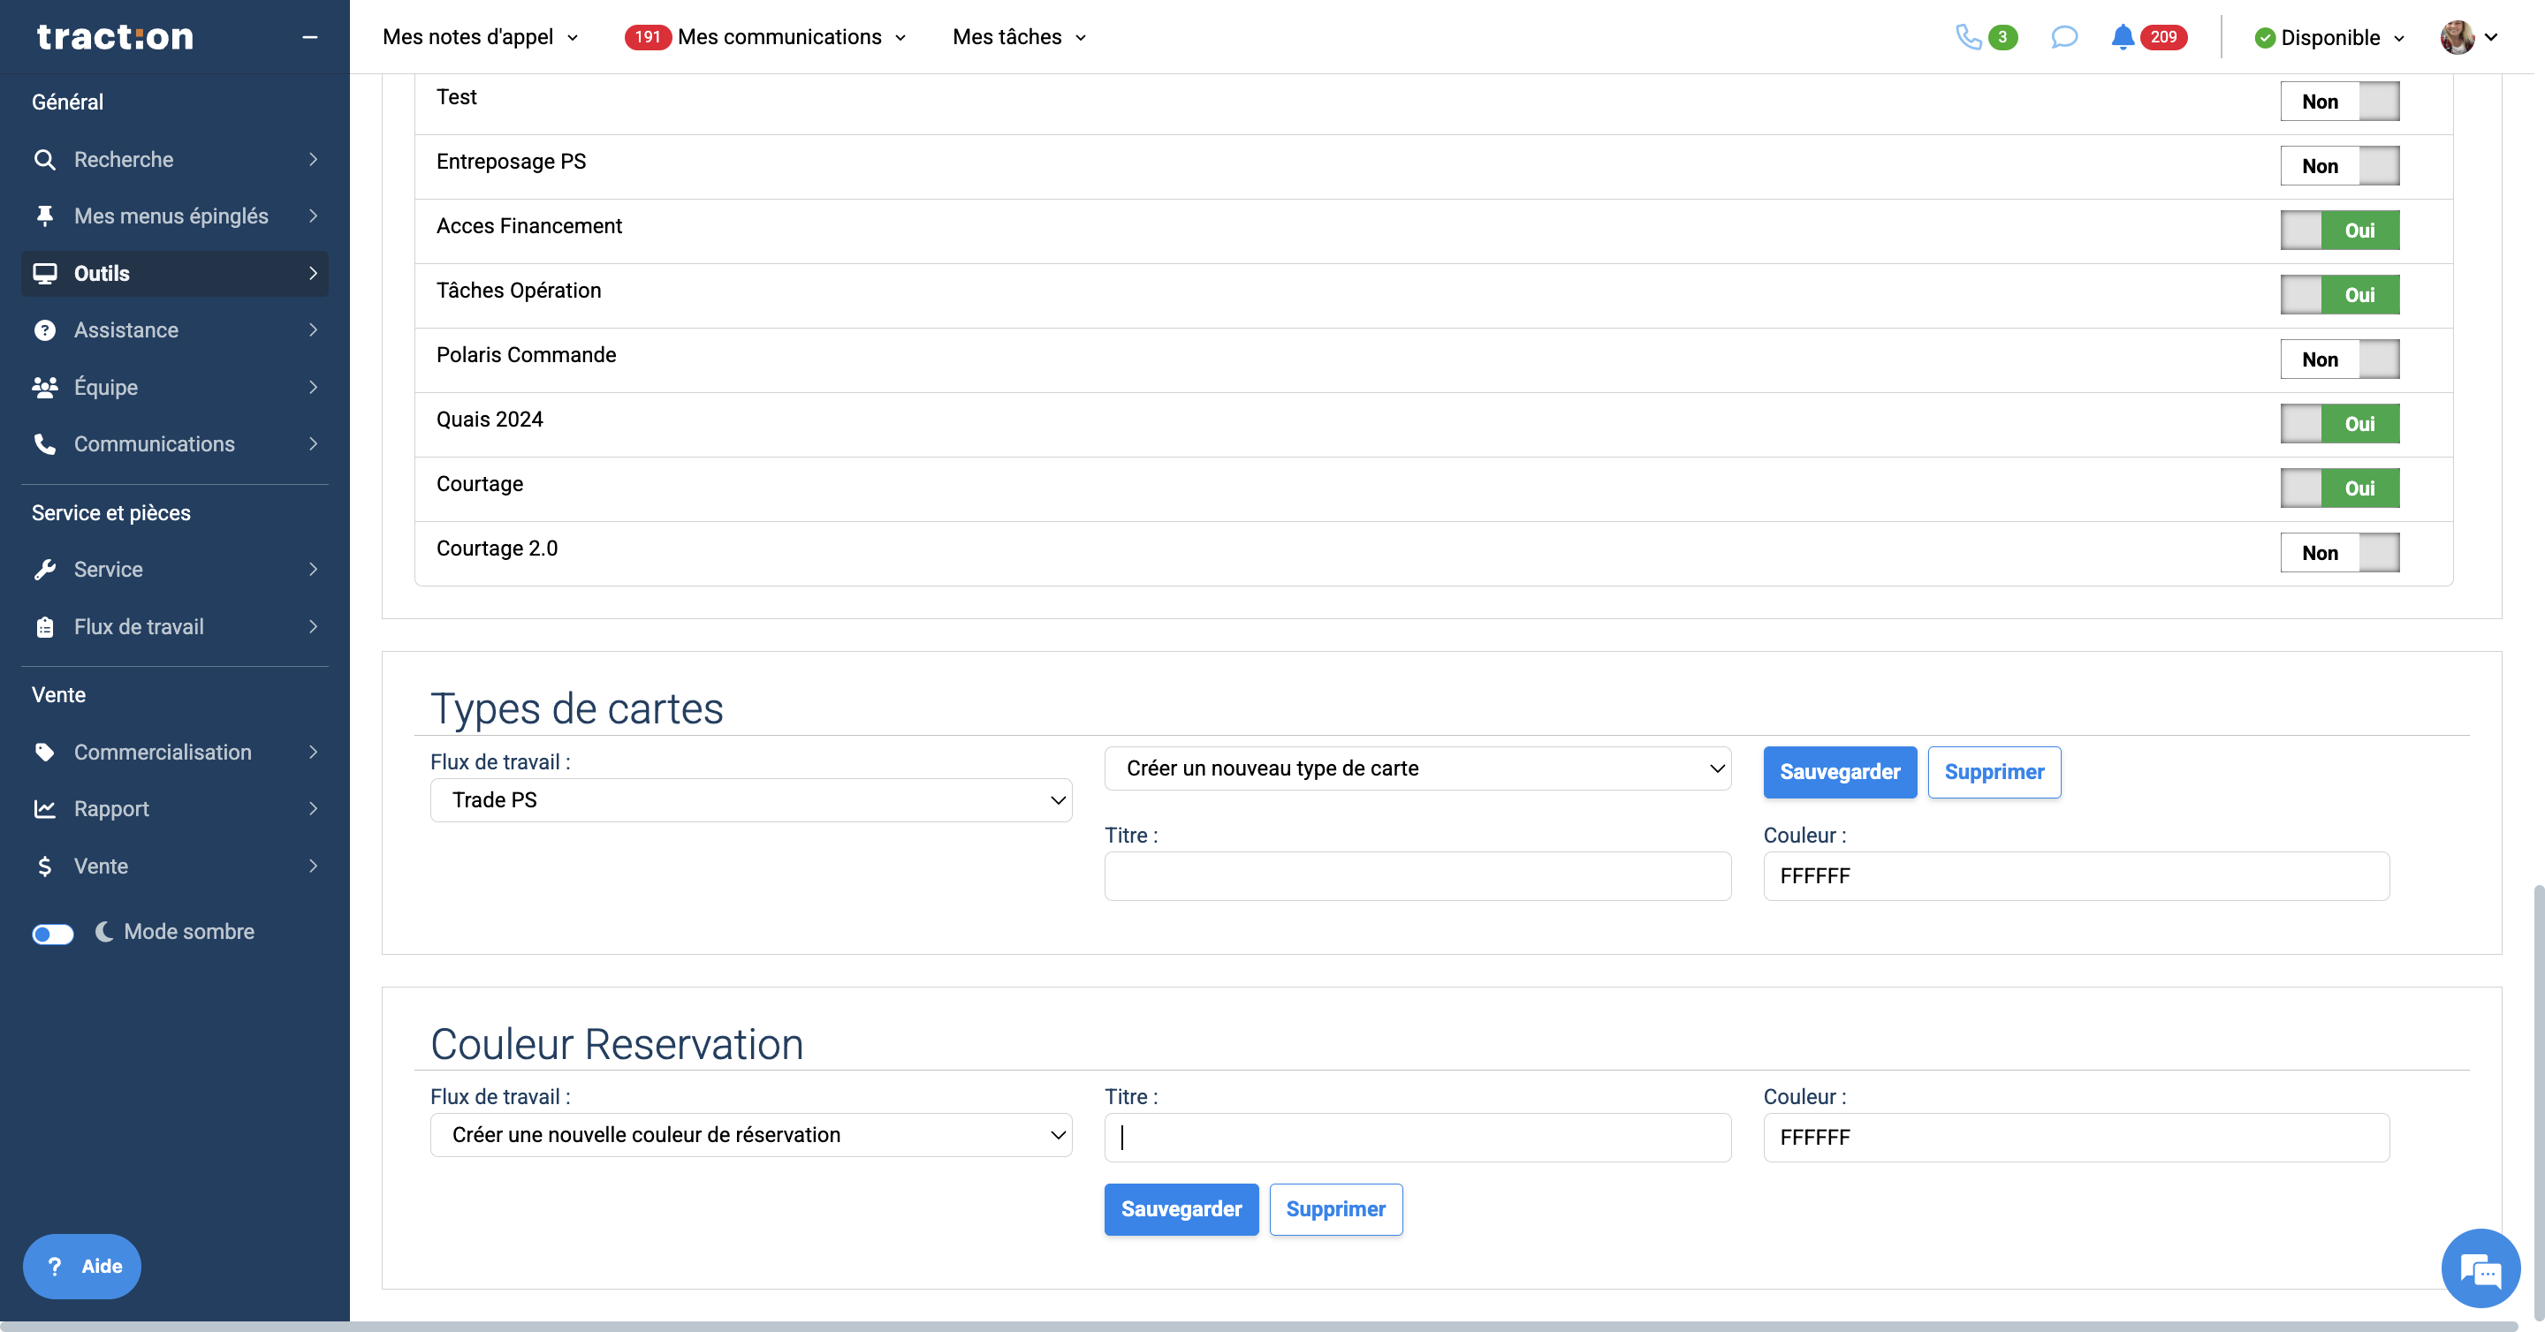Image resolution: width=2545 pixels, height=1332 pixels.
Task: Collapse sidebar with the minus icon
Action: point(309,37)
